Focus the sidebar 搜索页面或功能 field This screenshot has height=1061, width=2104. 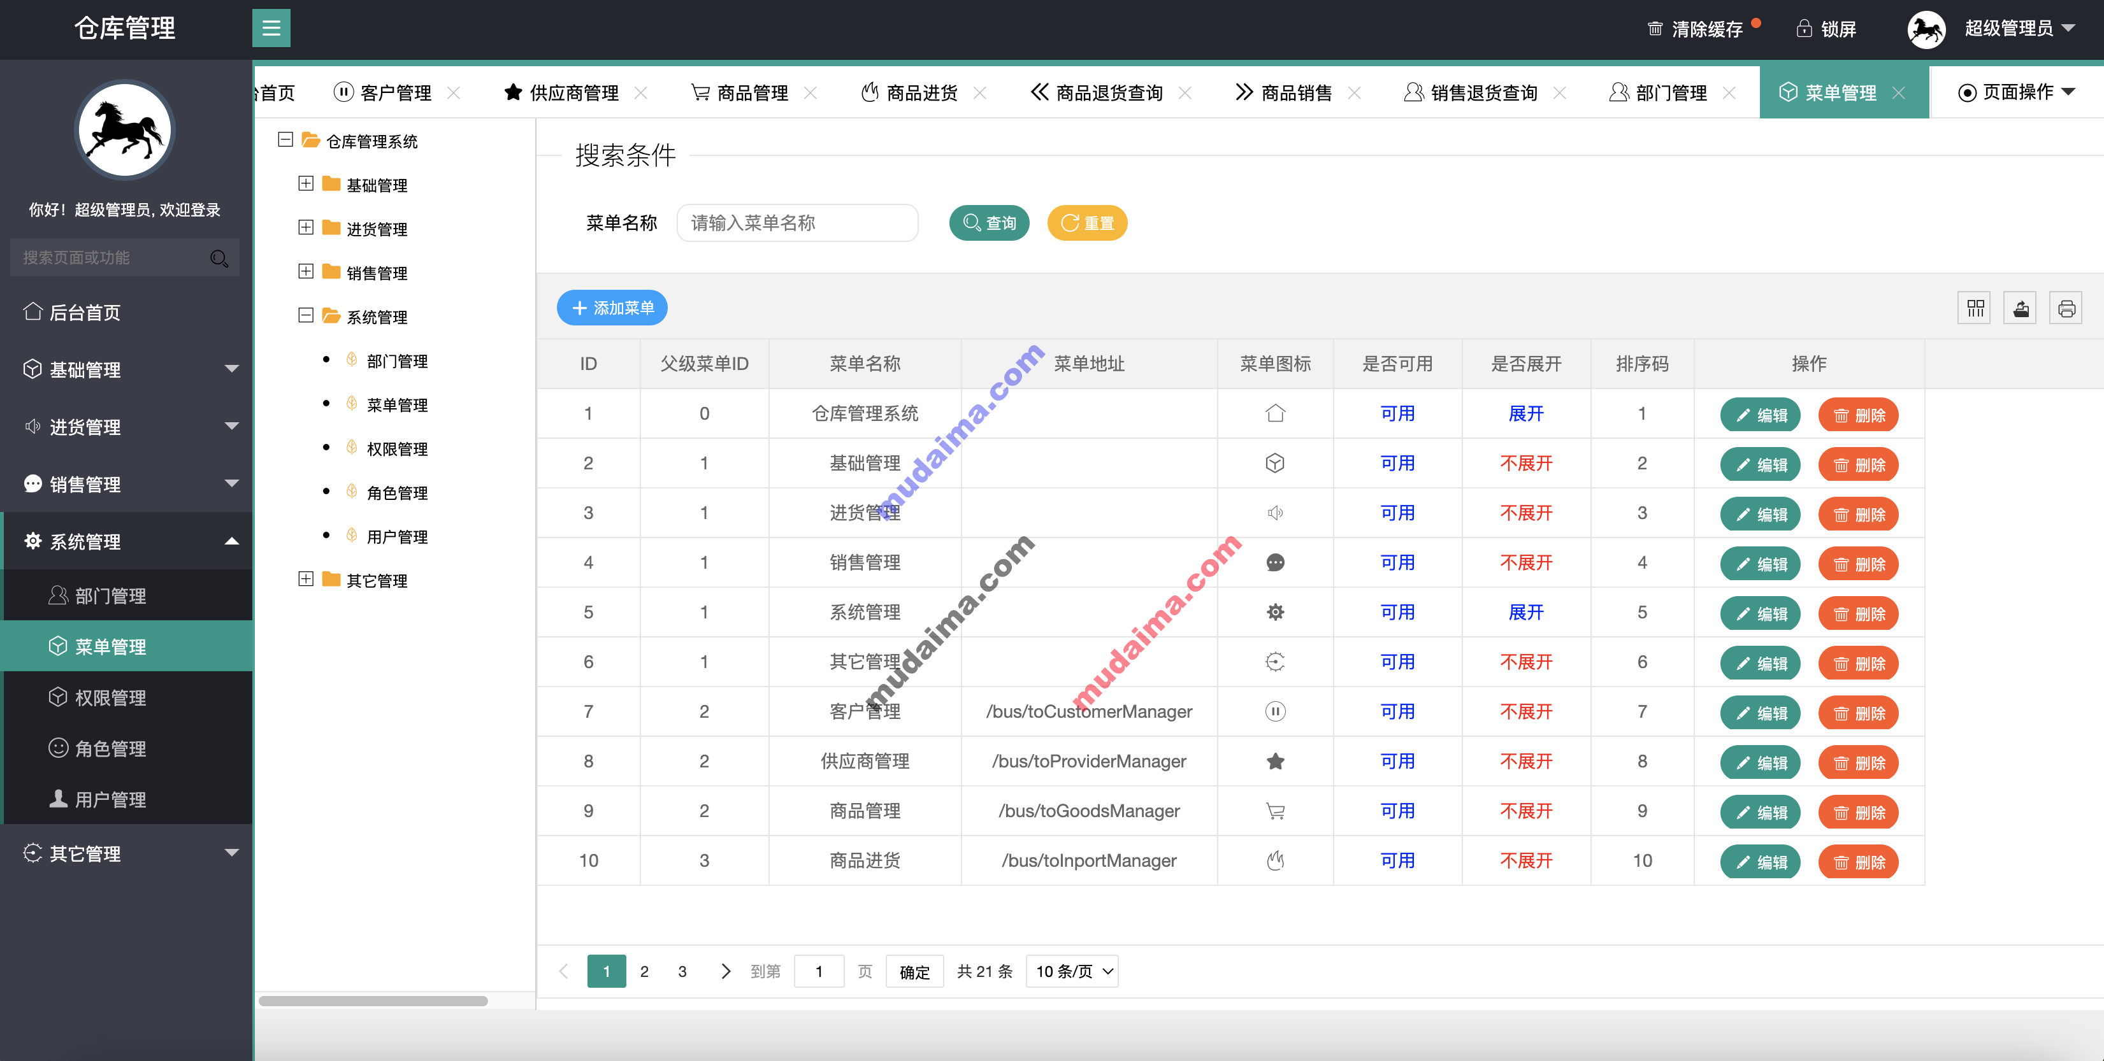point(124,258)
